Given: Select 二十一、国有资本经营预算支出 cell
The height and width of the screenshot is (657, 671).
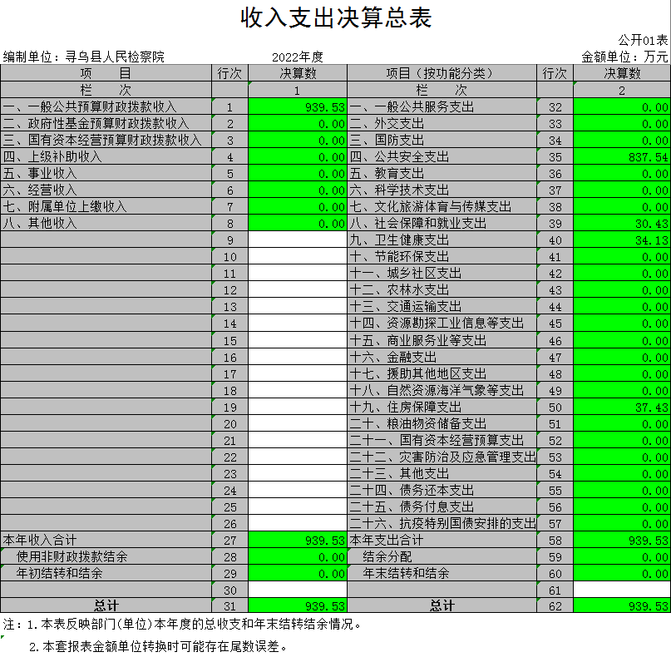Looking at the screenshot, I should click(442, 441).
